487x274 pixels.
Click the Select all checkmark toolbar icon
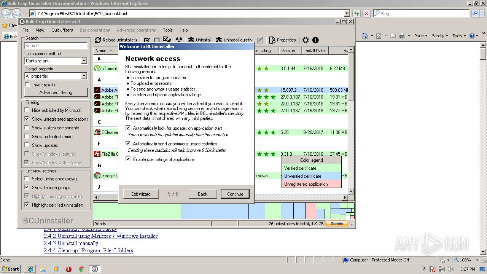pyautogui.click(x=147, y=40)
